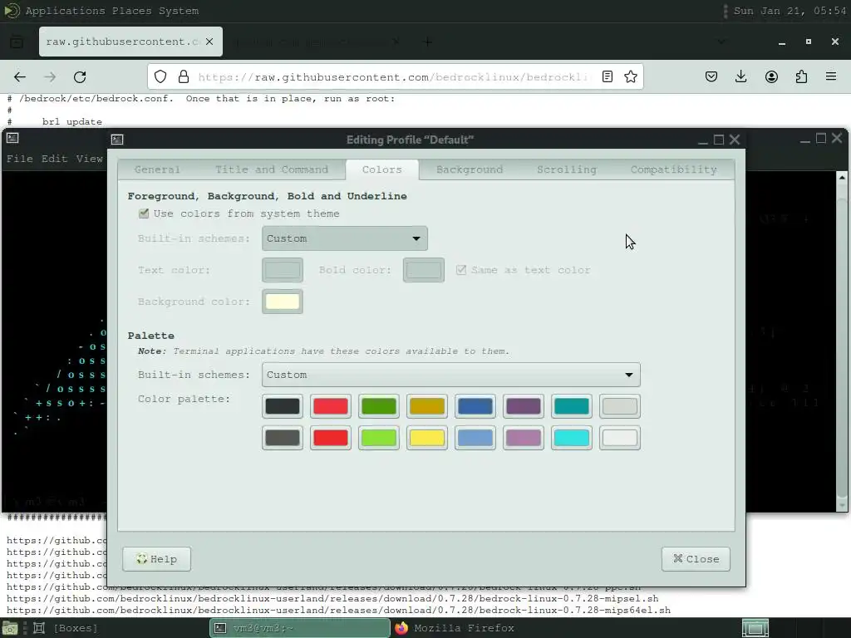Open the Scrolling tab

(x=567, y=169)
